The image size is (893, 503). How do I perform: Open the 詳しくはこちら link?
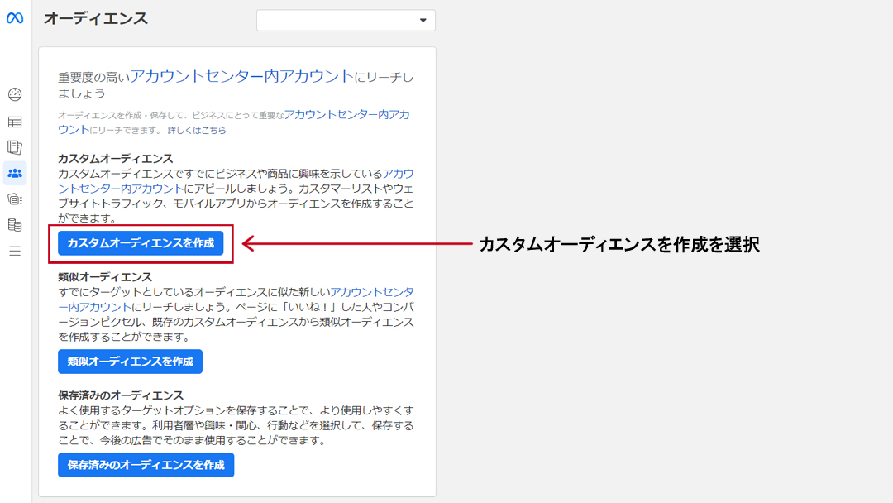(x=197, y=130)
